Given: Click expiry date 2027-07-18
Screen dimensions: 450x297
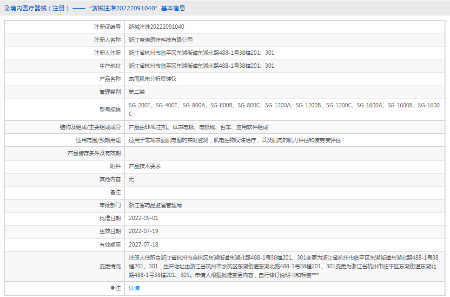Looking at the screenshot, I should coord(143,244).
